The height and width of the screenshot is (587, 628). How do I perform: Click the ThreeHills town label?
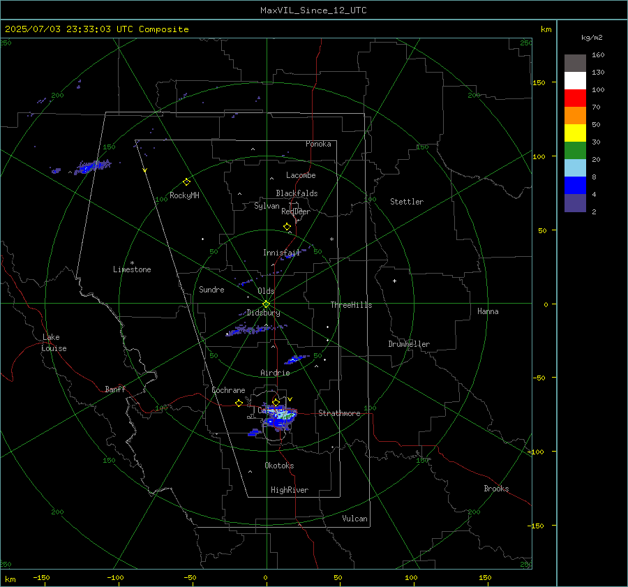(351, 305)
